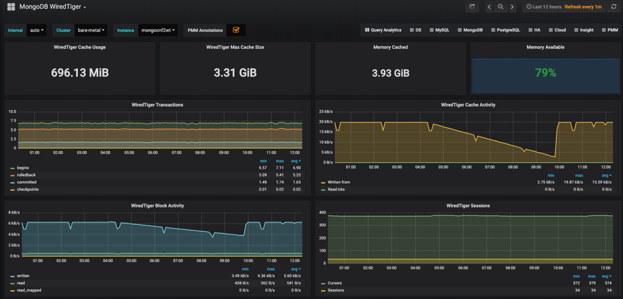Open the Interval auto dropdown
This screenshot has width=623, height=299.
[36, 30]
